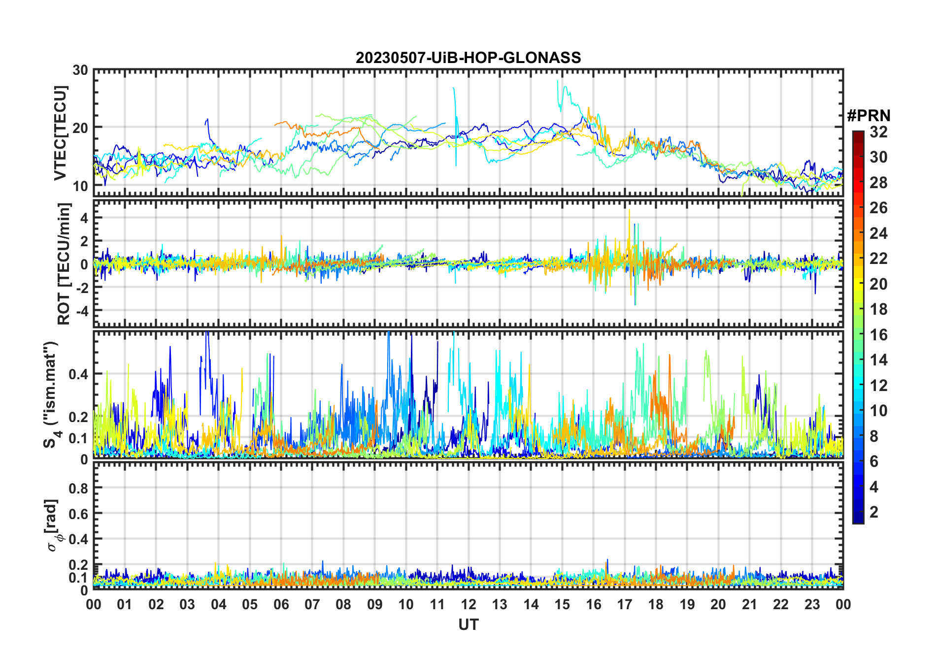Click the ROT y-axis tick label -4
937x655 pixels.
click(80, 311)
